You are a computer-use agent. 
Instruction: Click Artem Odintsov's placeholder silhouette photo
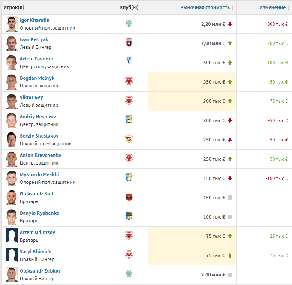(x=11, y=236)
